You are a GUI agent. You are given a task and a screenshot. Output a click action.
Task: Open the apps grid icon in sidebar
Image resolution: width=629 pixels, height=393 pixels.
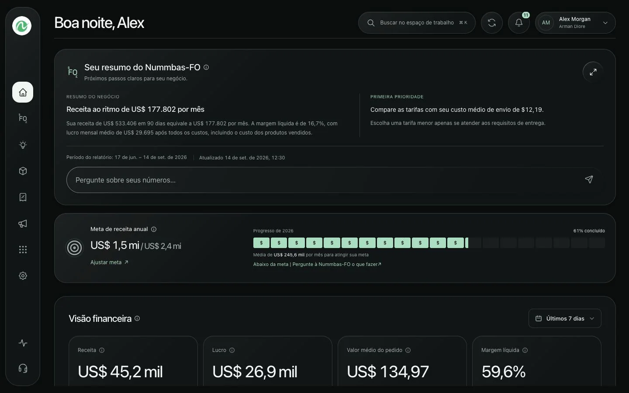23,249
